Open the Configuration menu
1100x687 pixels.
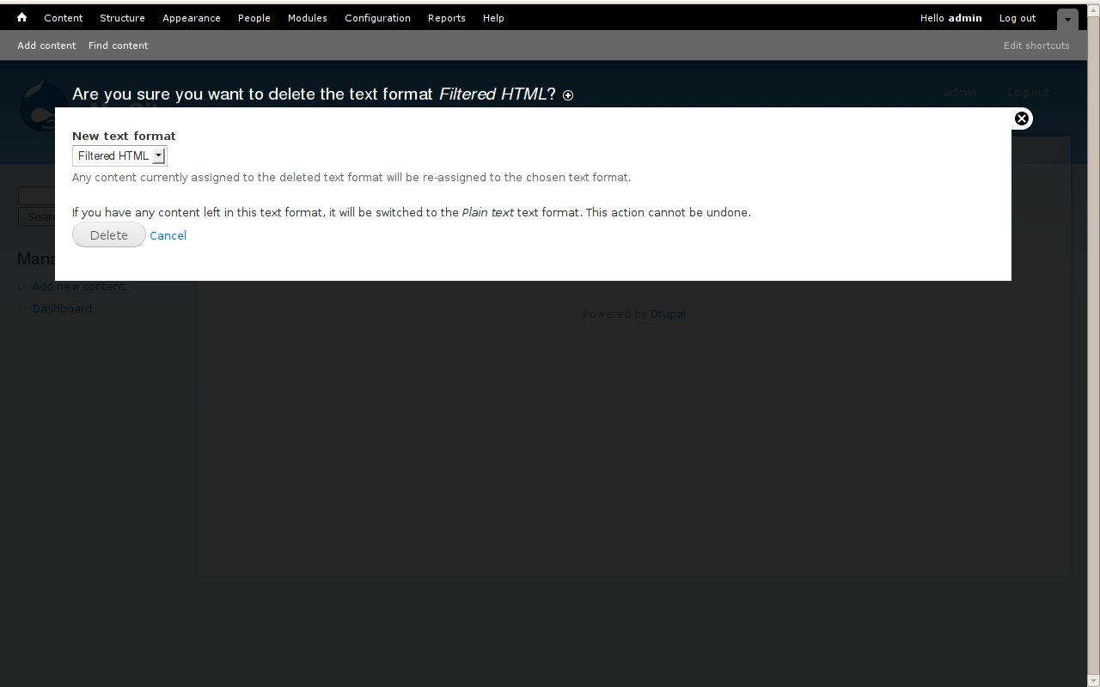[x=377, y=17]
